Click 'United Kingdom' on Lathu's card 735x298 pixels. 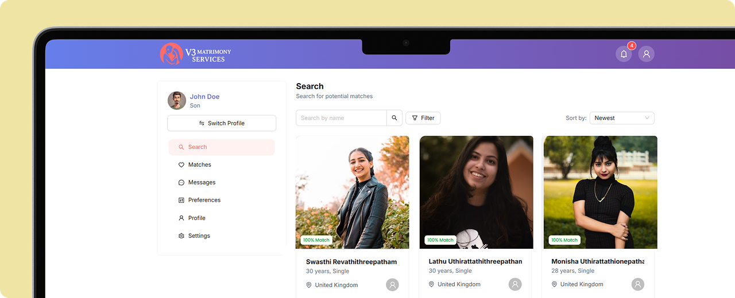[459, 284]
